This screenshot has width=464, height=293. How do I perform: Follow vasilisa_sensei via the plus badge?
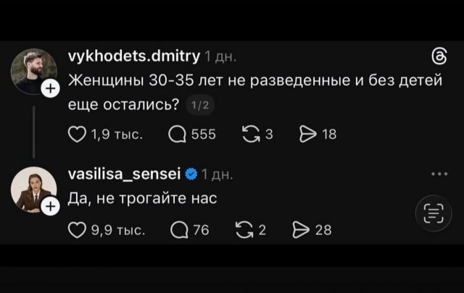click(51, 206)
